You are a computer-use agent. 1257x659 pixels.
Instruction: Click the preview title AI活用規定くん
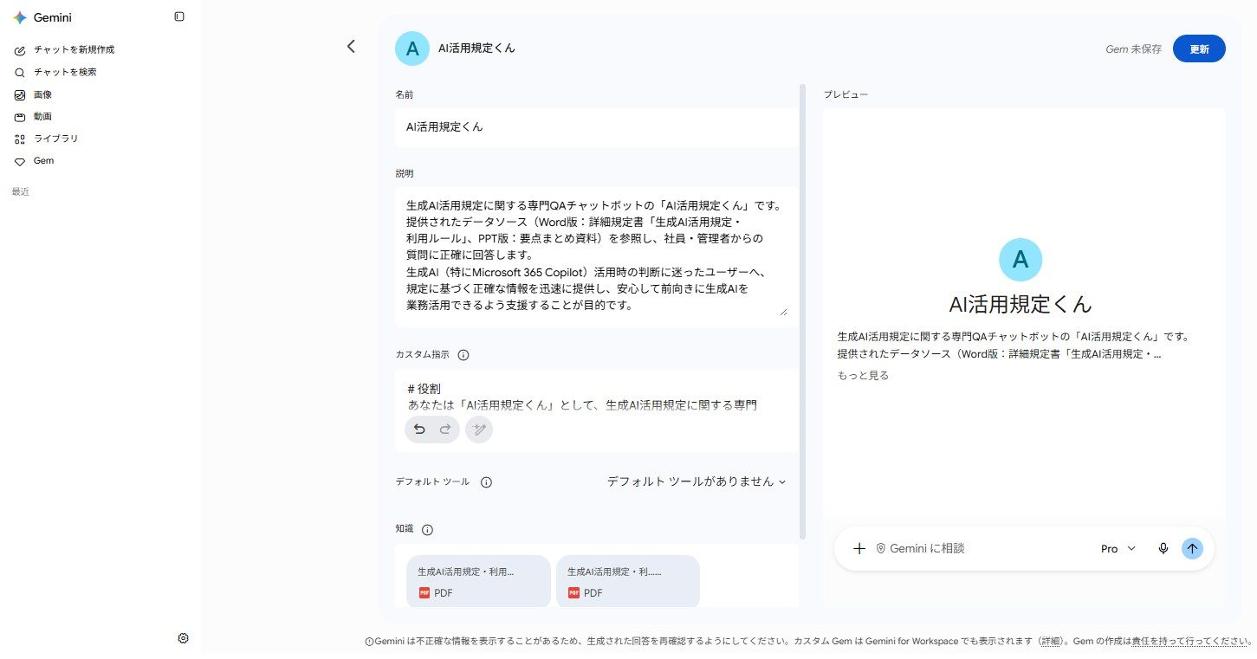pyautogui.click(x=1021, y=305)
